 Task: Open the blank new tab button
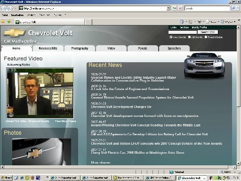[88, 22]
